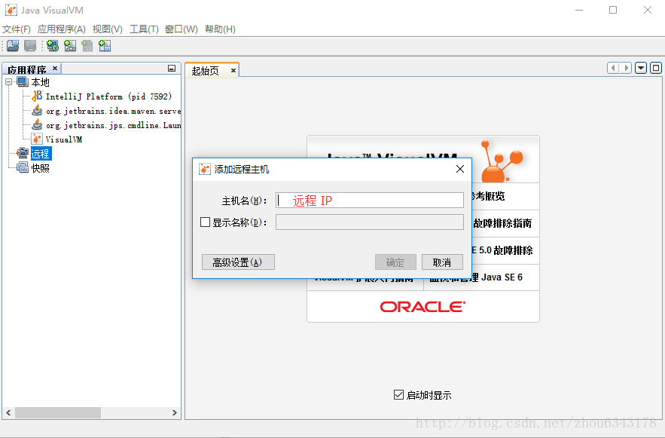Click the Java icon for org.jetbrains.idea.maven
The height and width of the screenshot is (438, 665).
point(38,110)
